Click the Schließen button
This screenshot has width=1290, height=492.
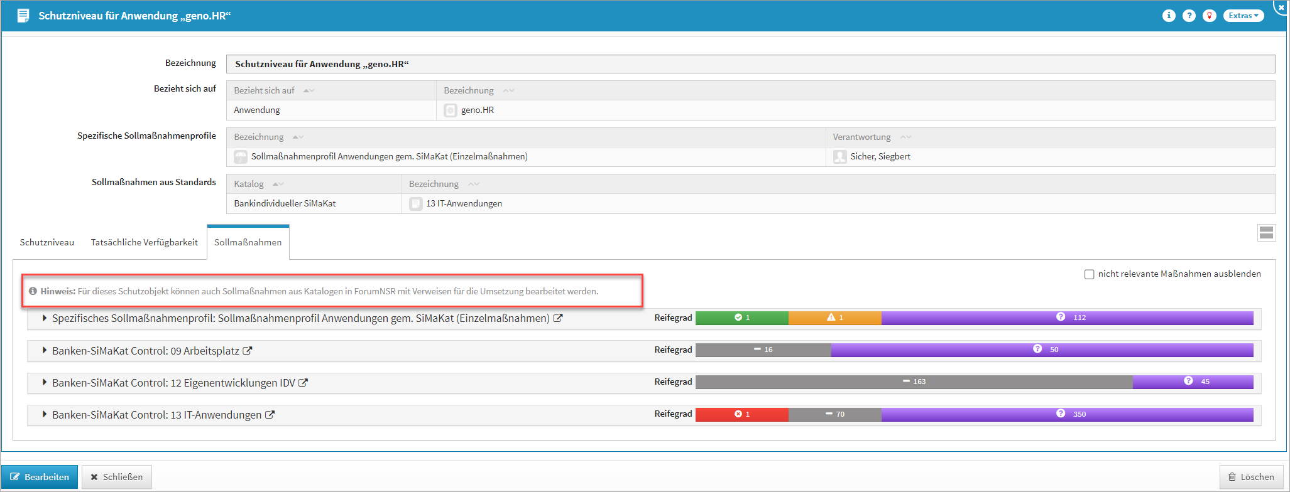pyautogui.click(x=117, y=477)
